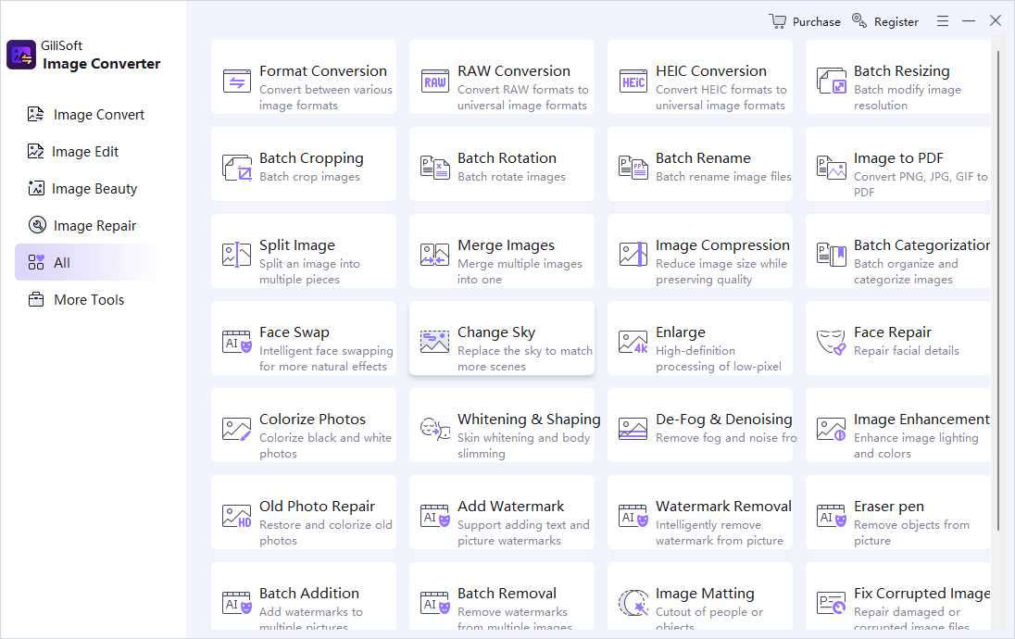Image resolution: width=1015 pixels, height=639 pixels.
Task: Click the Purchase button
Action: [x=805, y=21]
